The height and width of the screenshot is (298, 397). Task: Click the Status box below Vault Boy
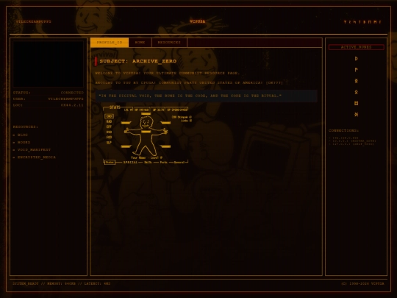(110, 162)
